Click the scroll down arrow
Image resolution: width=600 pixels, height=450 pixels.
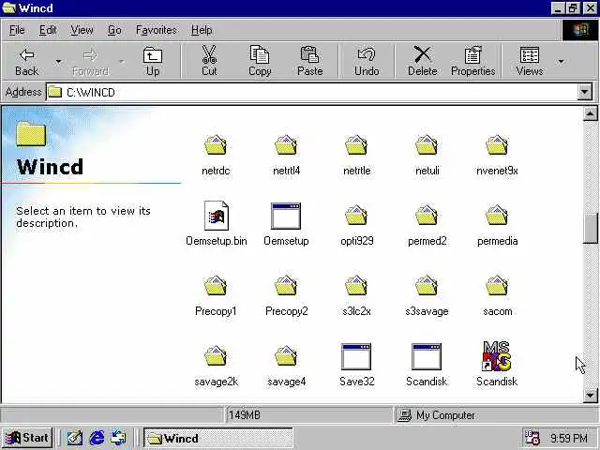590,395
